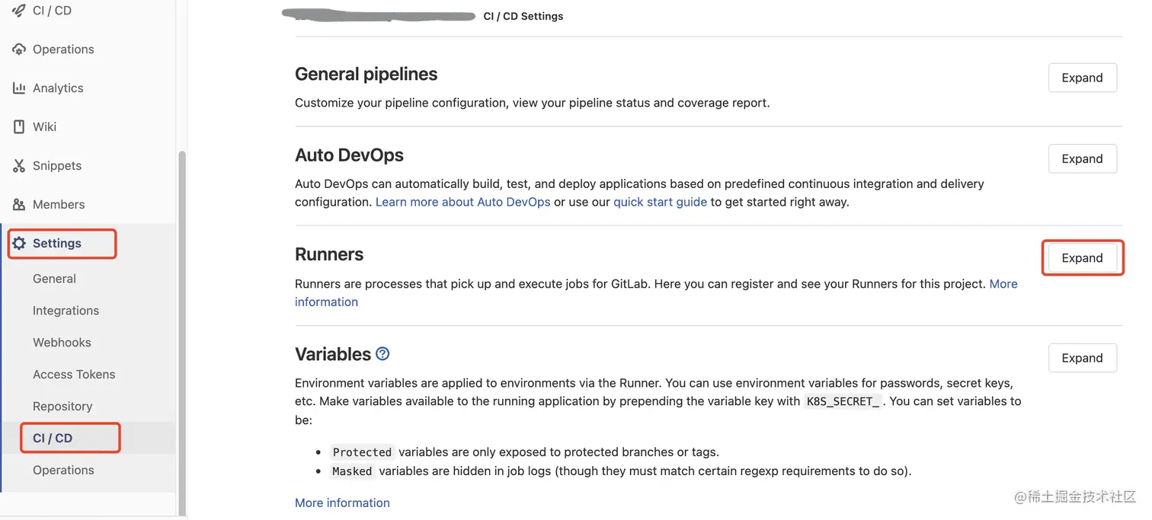Click the Members people icon
This screenshot has height=520, width=1152.
click(x=19, y=205)
